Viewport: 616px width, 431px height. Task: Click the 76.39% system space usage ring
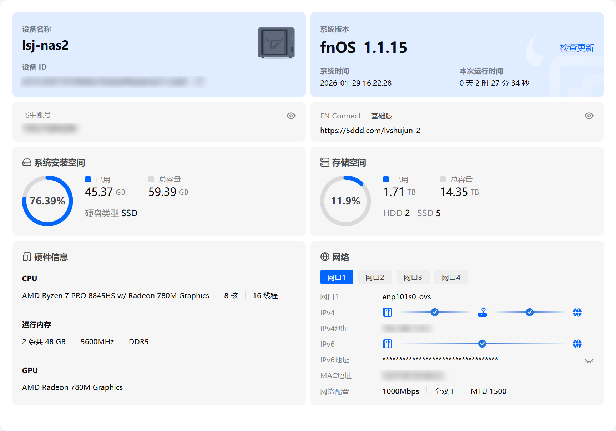point(47,201)
